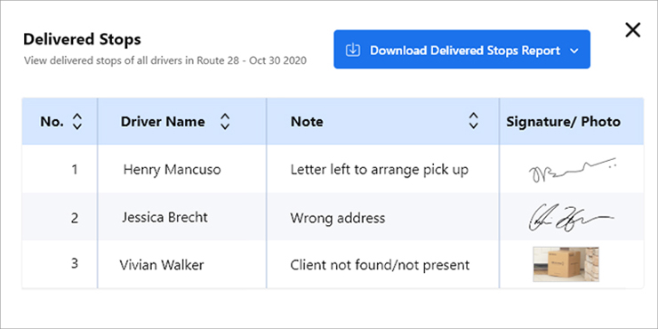Click the download icon on blue button

(353, 51)
